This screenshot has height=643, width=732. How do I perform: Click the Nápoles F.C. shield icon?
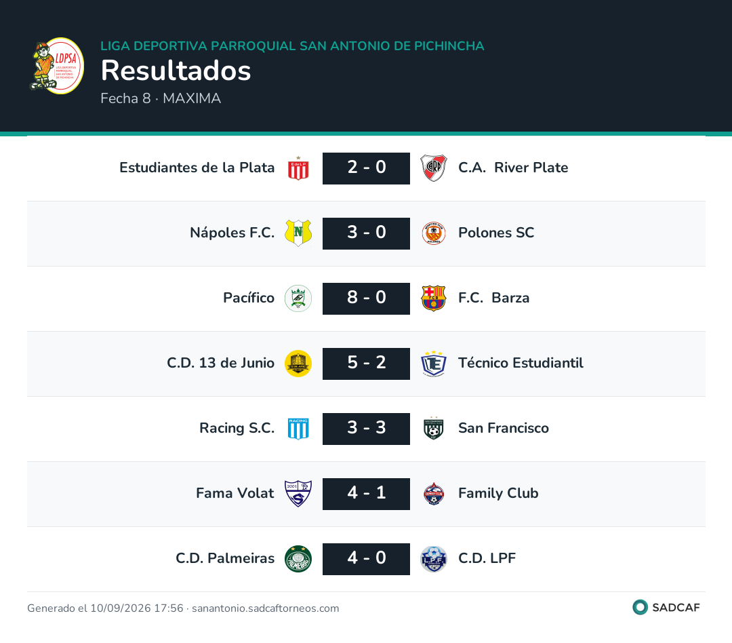(298, 233)
